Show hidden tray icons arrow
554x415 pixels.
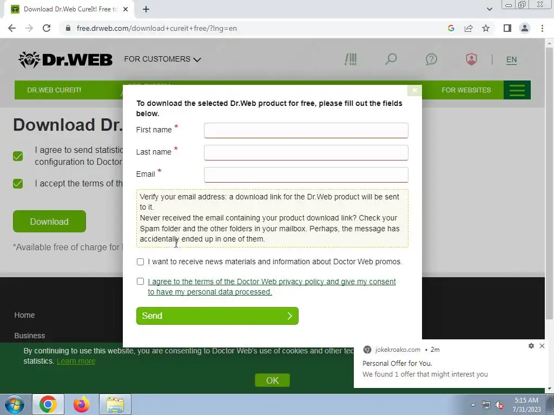tap(473, 405)
